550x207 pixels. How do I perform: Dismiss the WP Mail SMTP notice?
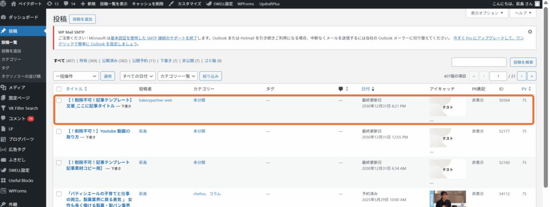[x=530, y=32]
